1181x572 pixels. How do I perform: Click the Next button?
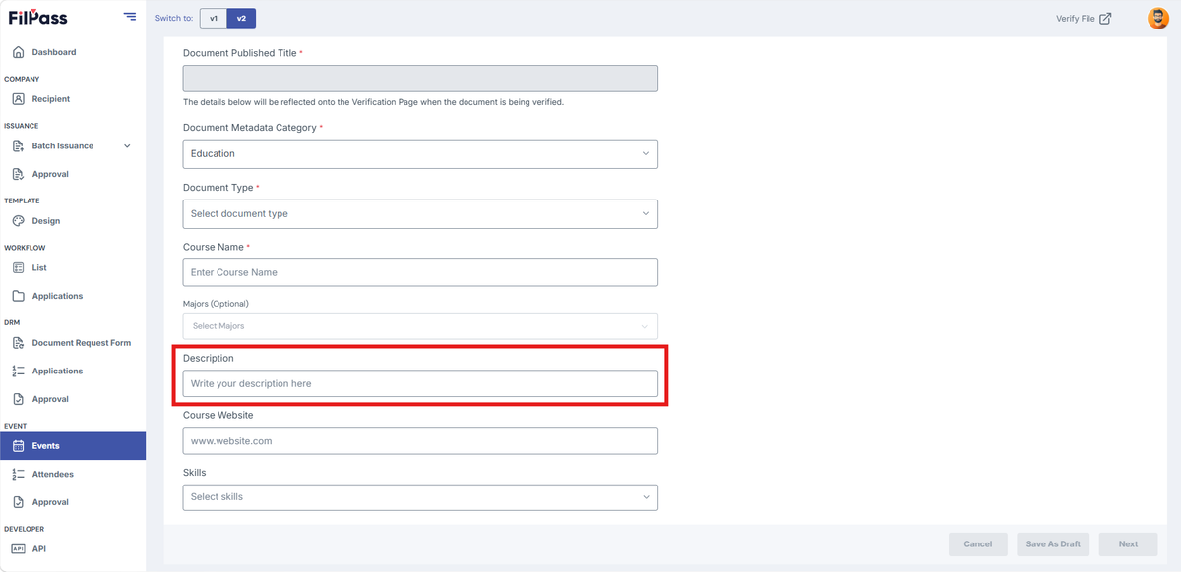(x=1129, y=544)
